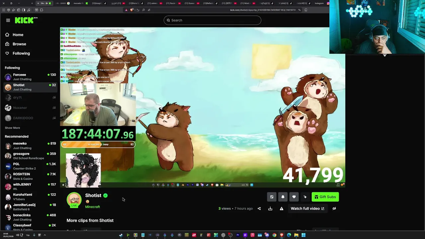The height and width of the screenshot is (239, 425).
Task: Open offline channel Nuxanor
Action: point(30,108)
